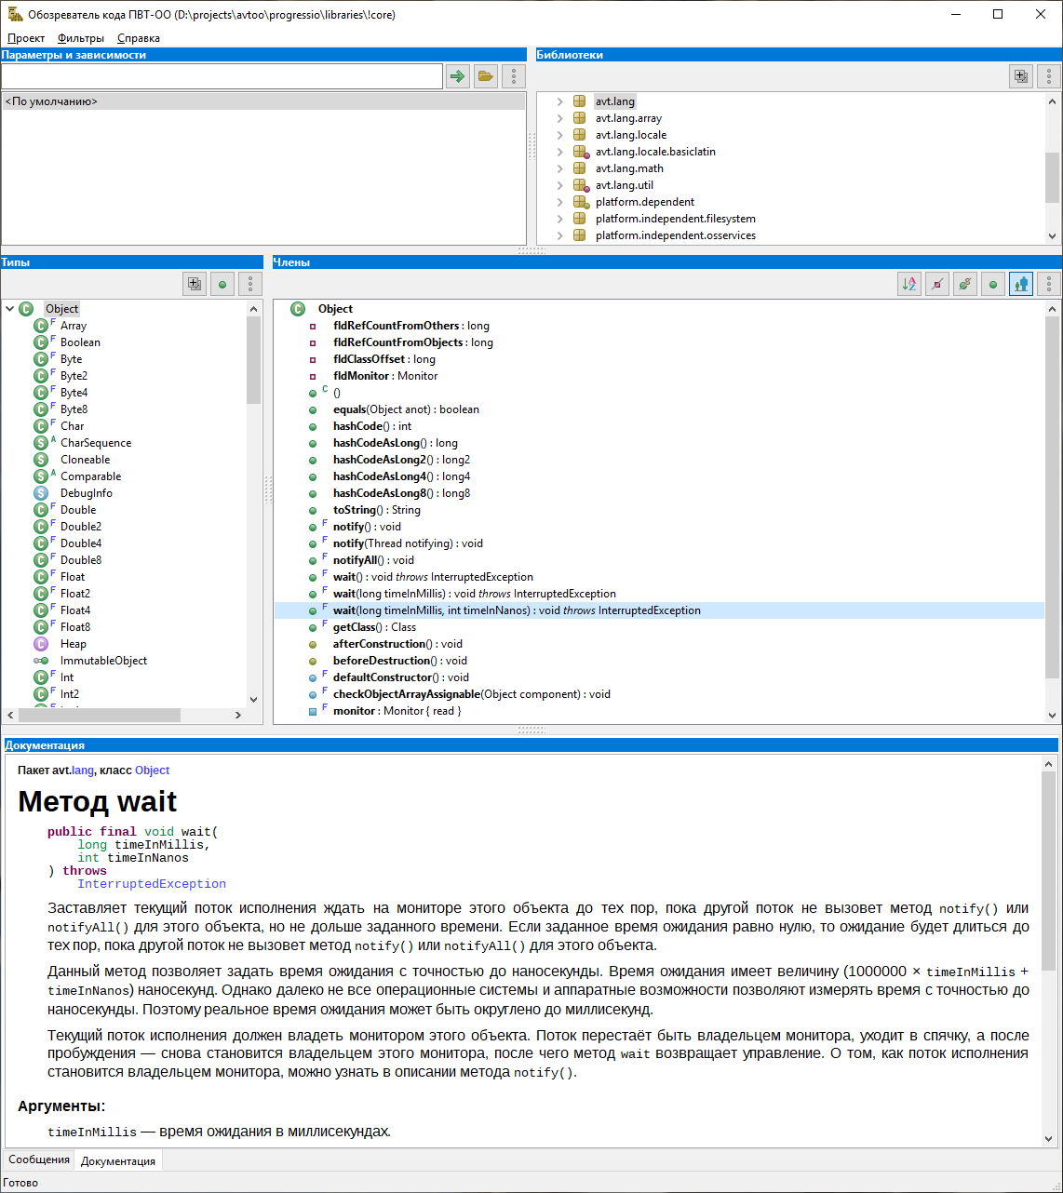Image resolution: width=1063 pixels, height=1193 pixels.
Task: Collapse the Object node in types tree
Action: [x=10, y=309]
